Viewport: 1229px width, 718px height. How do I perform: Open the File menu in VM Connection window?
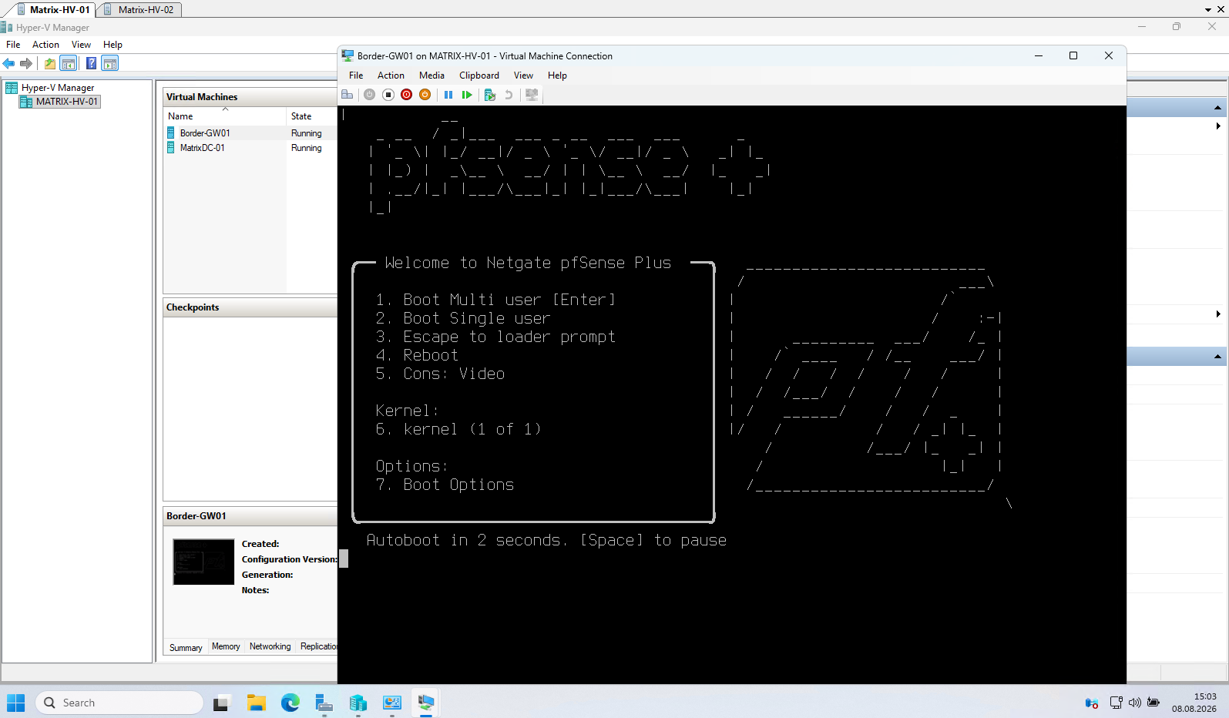pyautogui.click(x=356, y=75)
